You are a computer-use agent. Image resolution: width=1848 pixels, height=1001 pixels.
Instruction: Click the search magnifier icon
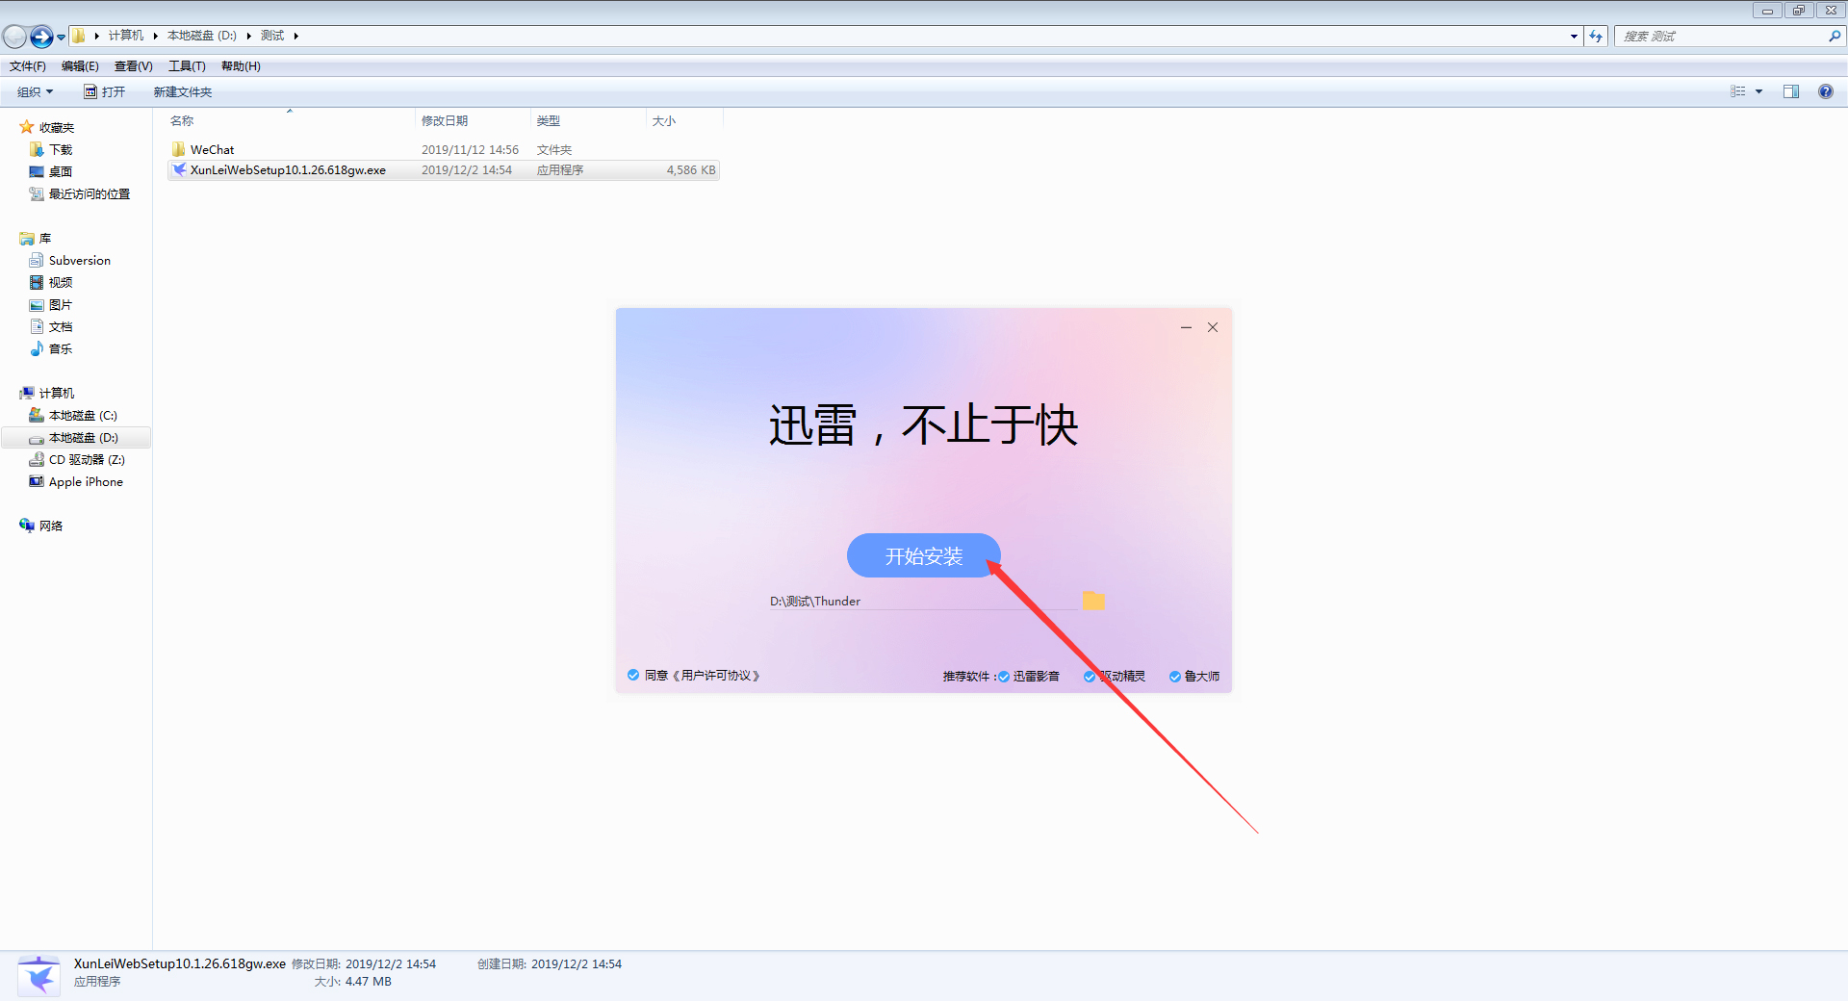pyautogui.click(x=1834, y=36)
